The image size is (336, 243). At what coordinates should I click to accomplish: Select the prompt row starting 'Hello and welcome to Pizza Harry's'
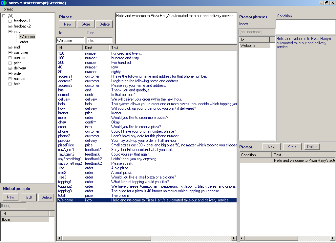tap(287, 160)
